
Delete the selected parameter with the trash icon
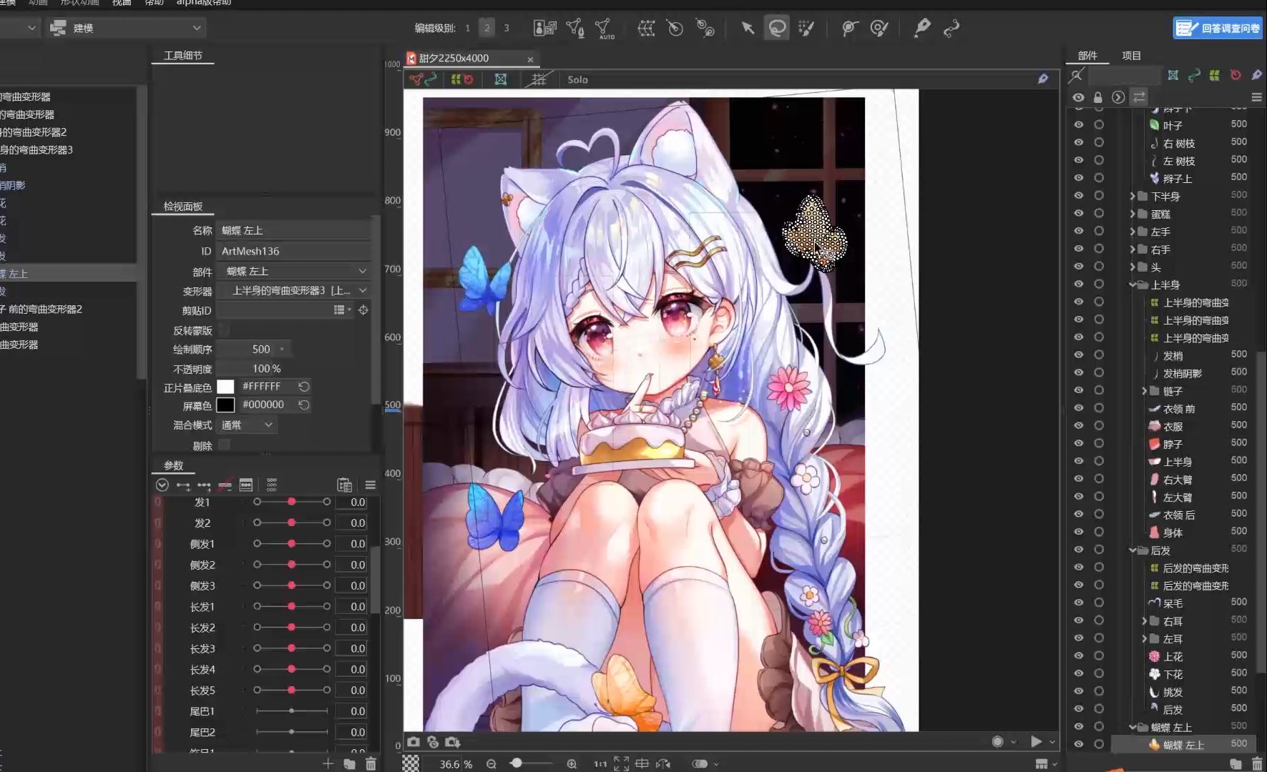(x=371, y=763)
